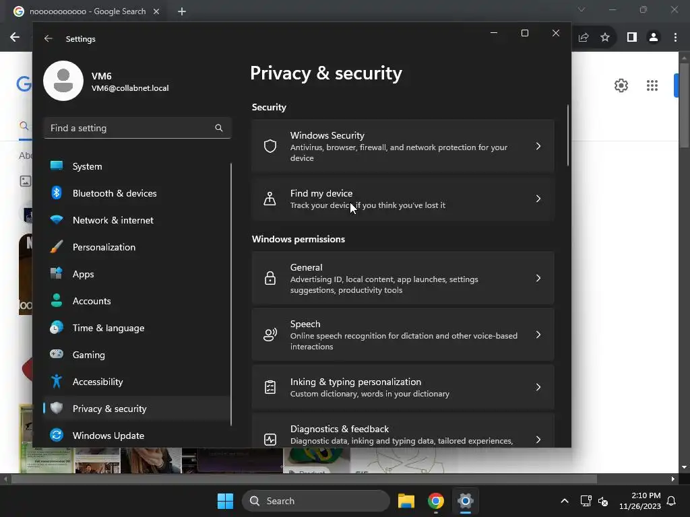The height and width of the screenshot is (517, 690).
Task: Click Chrome profile avatar icon
Action: click(x=654, y=38)
